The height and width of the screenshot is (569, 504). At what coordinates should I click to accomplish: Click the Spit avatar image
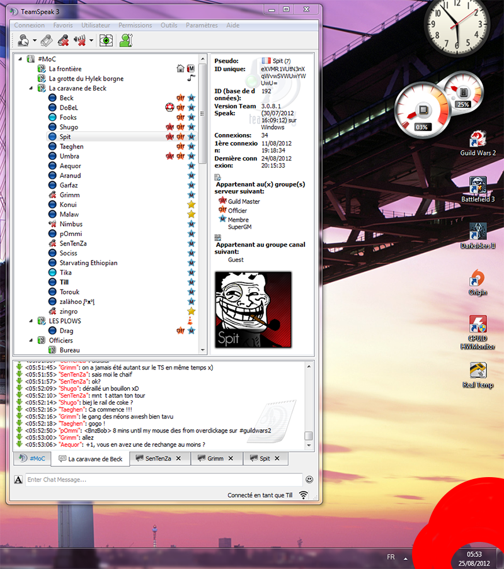(253, 310)
